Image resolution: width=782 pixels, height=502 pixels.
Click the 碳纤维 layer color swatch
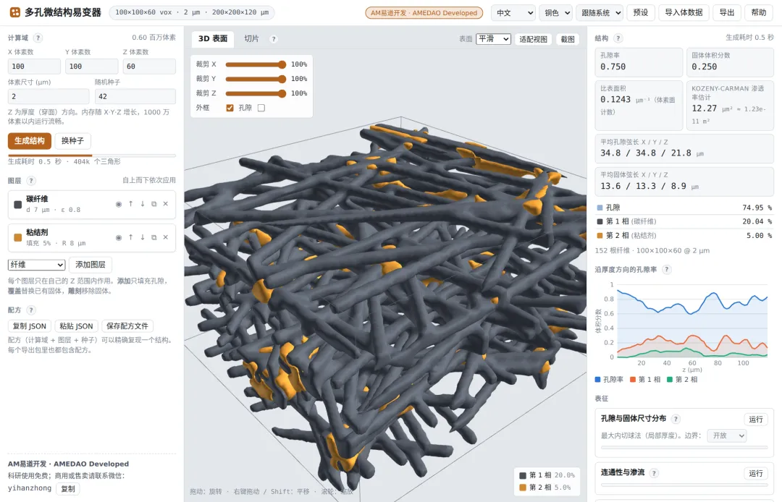pyautogui.click(x=18, y=205)
